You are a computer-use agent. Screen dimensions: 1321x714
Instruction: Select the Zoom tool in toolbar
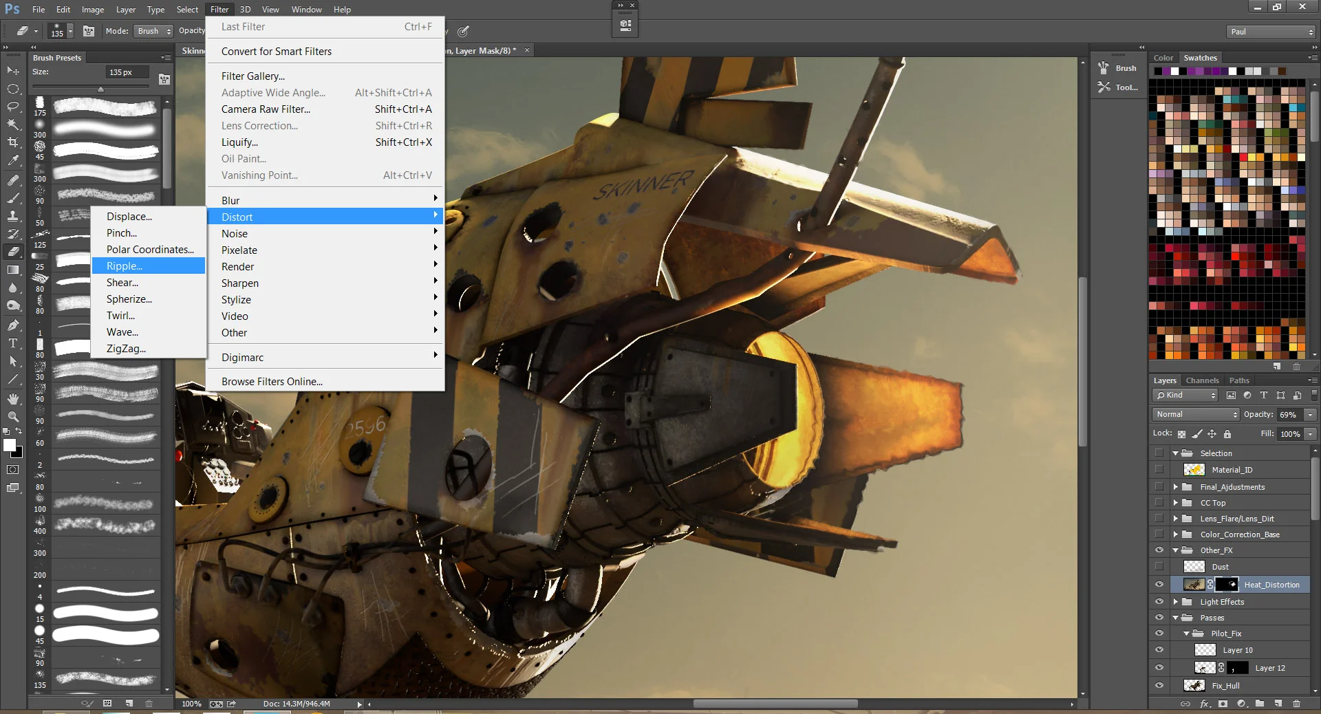13,417
